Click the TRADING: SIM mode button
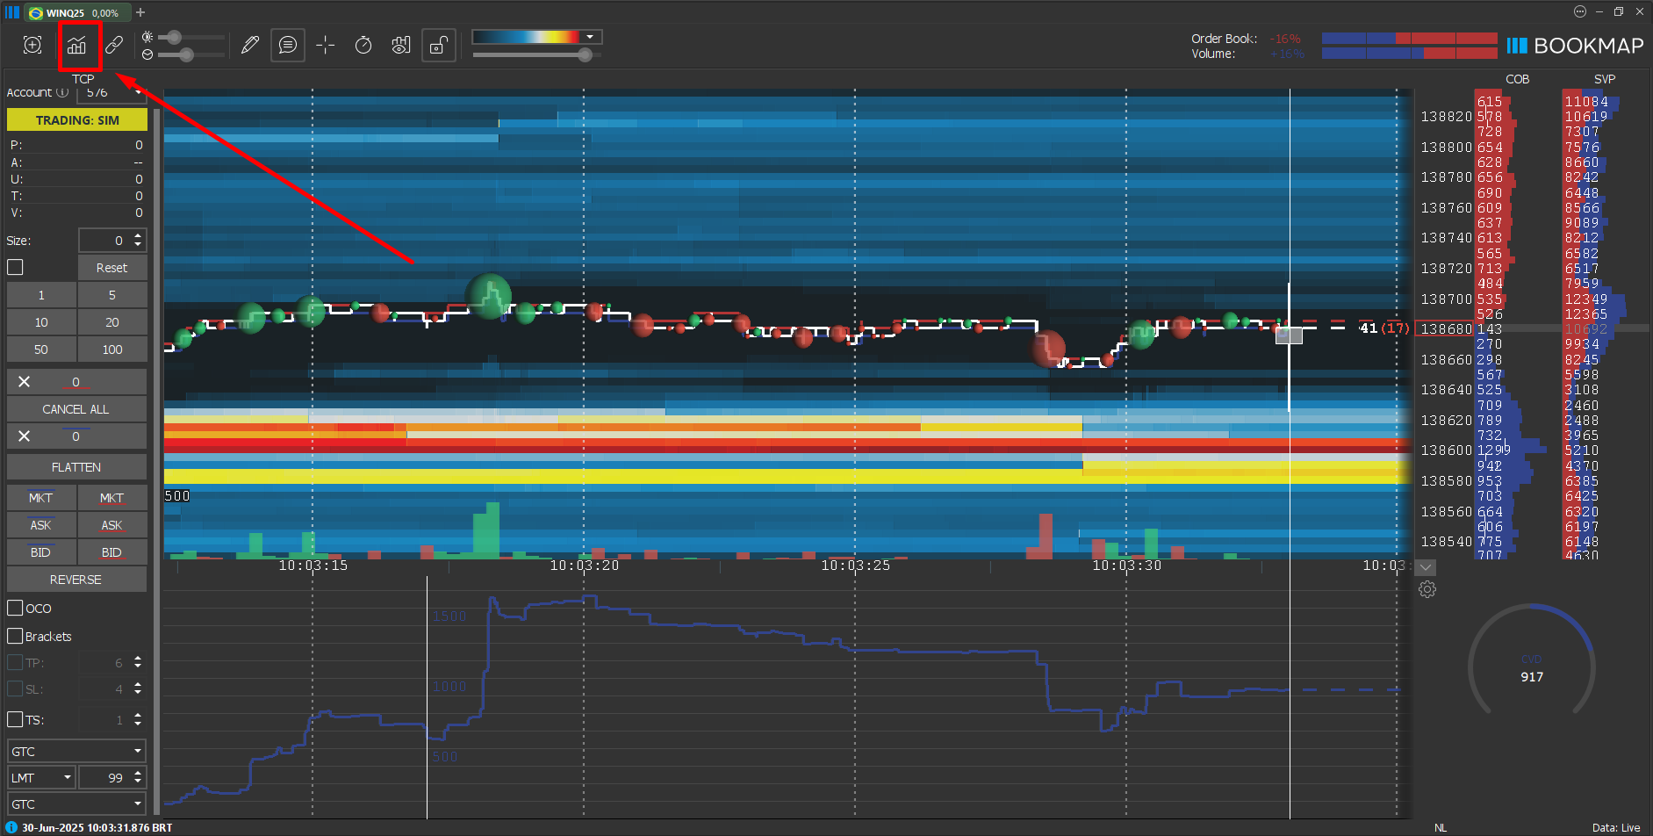The image size is (1653, 836). click(77, 120)
